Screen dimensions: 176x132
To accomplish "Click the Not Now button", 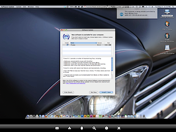I will tap(93, 92).
